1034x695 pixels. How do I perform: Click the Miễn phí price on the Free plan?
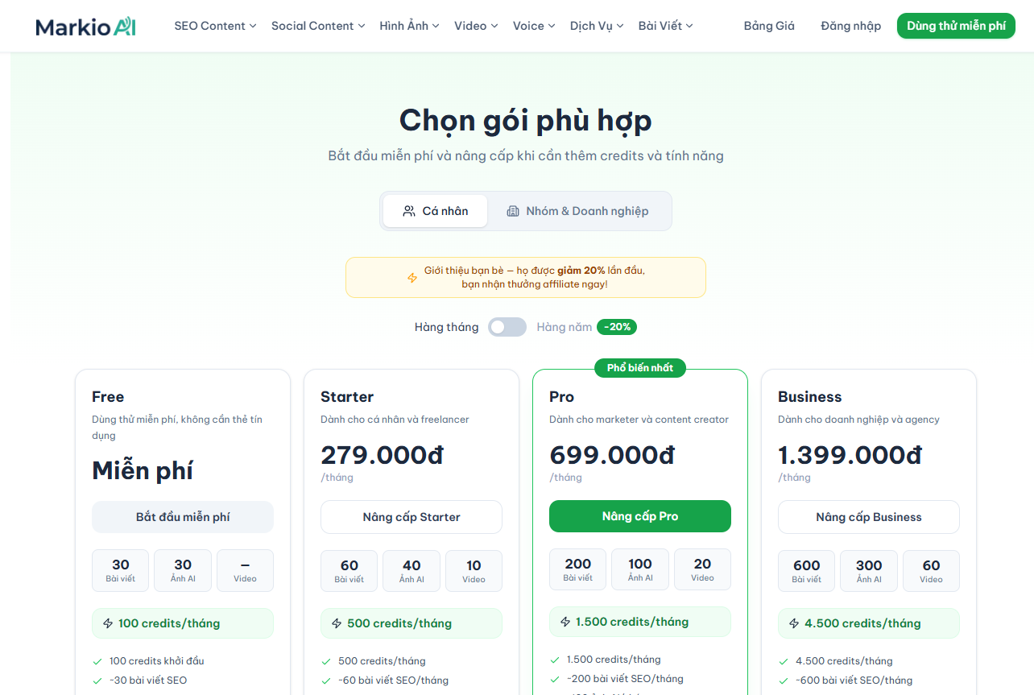coord(143,470)
